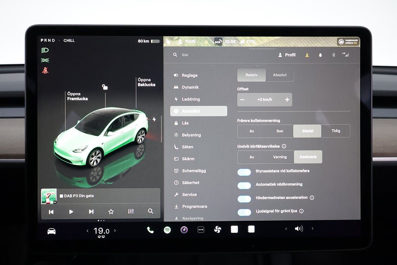Tap the Bluetooth icon
Image resolution: width=397 pixels, height=265 pixels.
tap(333, 55)
